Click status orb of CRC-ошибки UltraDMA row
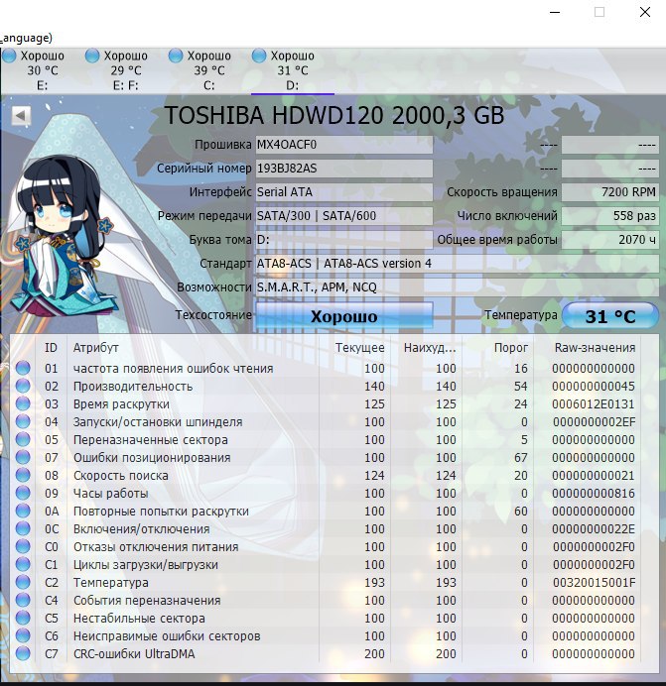Screen dimensions: 666x686 pos(23,653)
